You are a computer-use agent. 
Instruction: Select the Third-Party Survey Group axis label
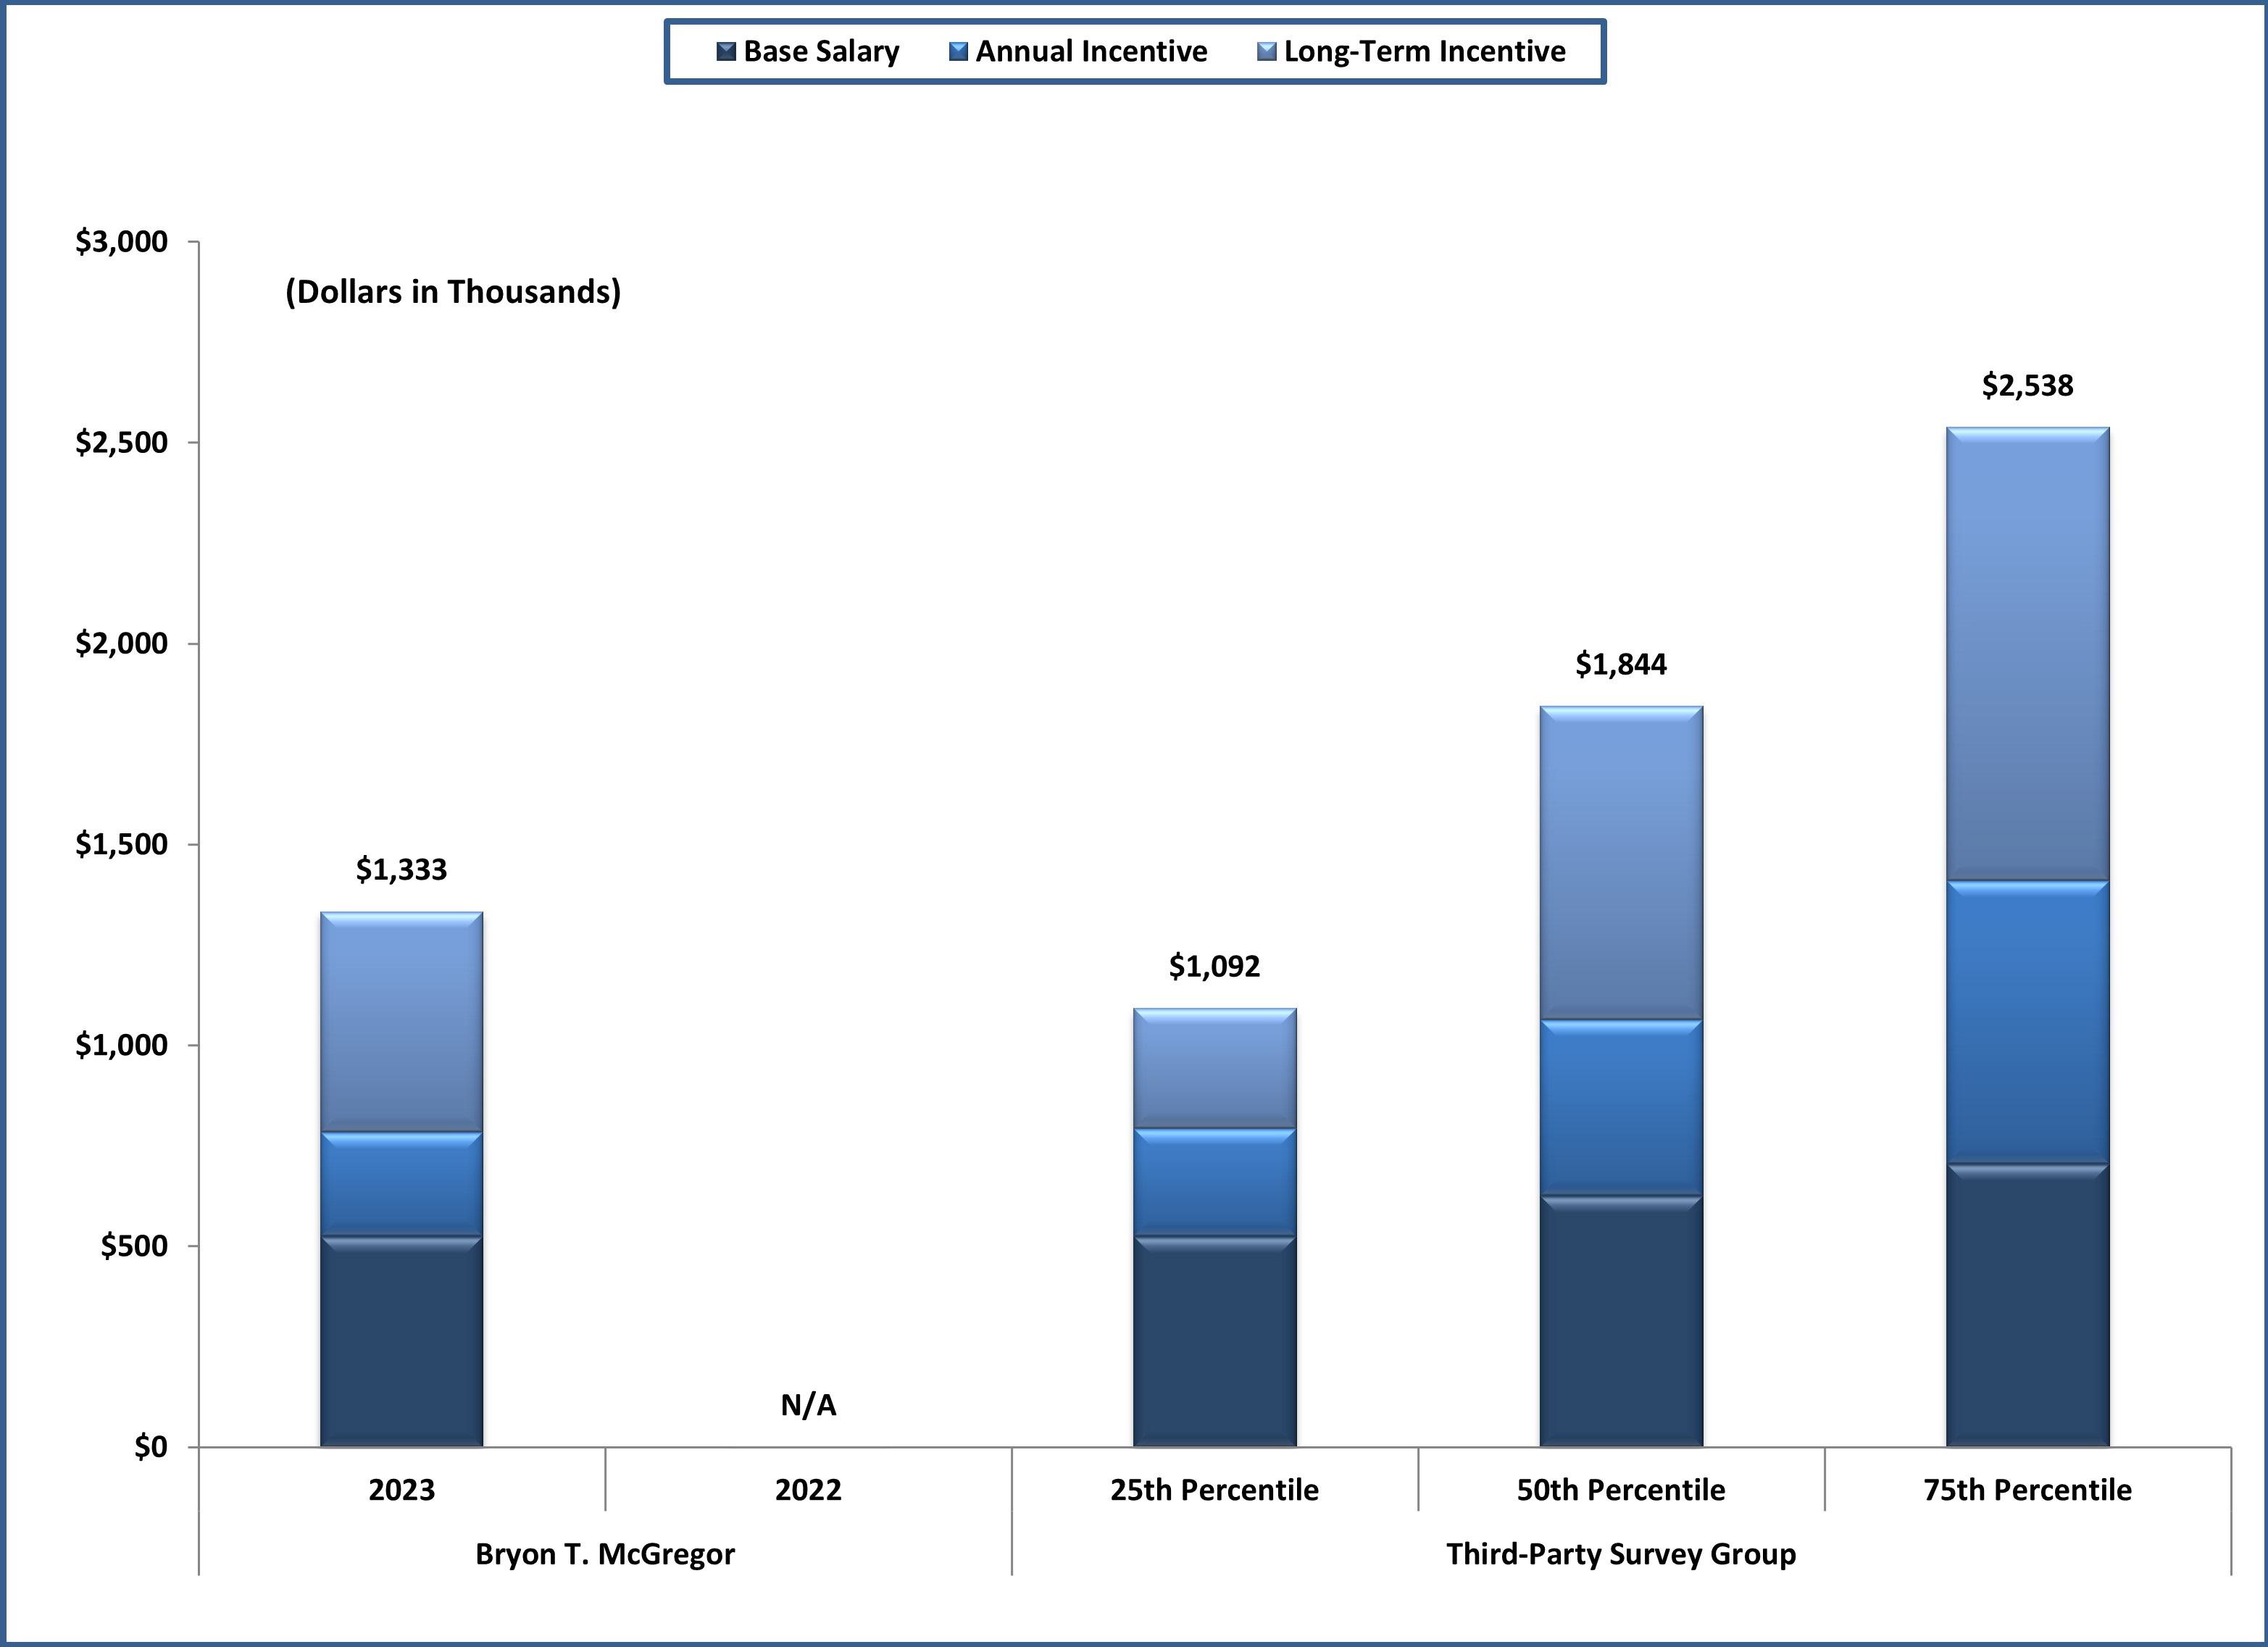tap(1621, 1554)
